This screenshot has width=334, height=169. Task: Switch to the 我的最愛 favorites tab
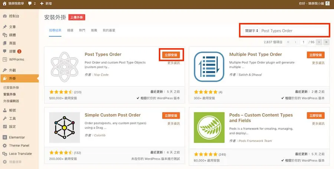coord(109,30)
